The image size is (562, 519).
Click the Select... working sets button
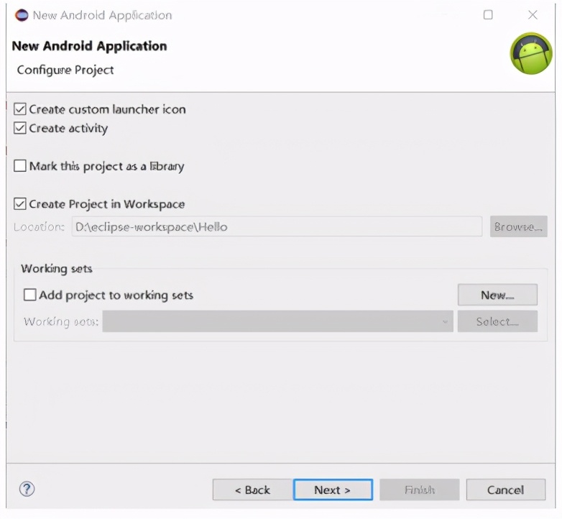coord(497,321)
